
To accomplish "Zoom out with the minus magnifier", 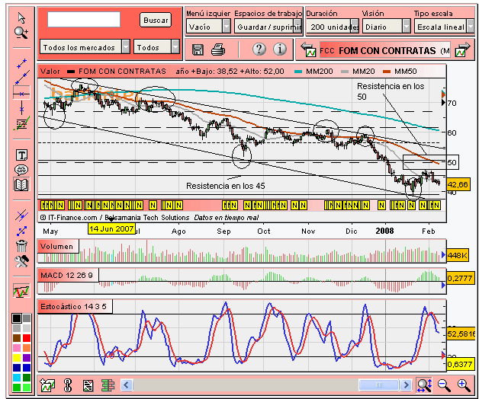I will (444, 385).
